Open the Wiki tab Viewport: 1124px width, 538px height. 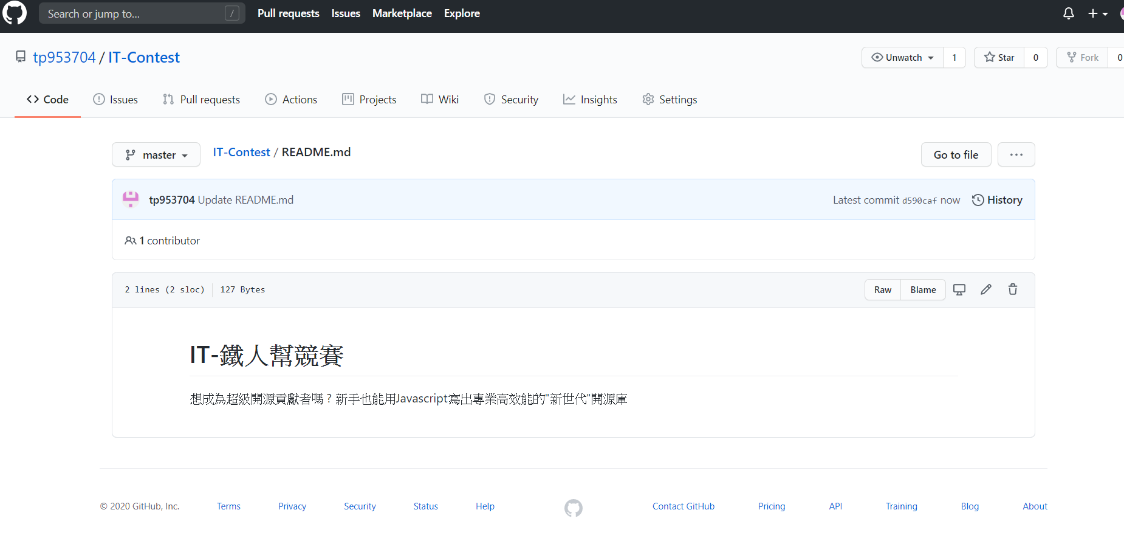click(x=440, y=99)
